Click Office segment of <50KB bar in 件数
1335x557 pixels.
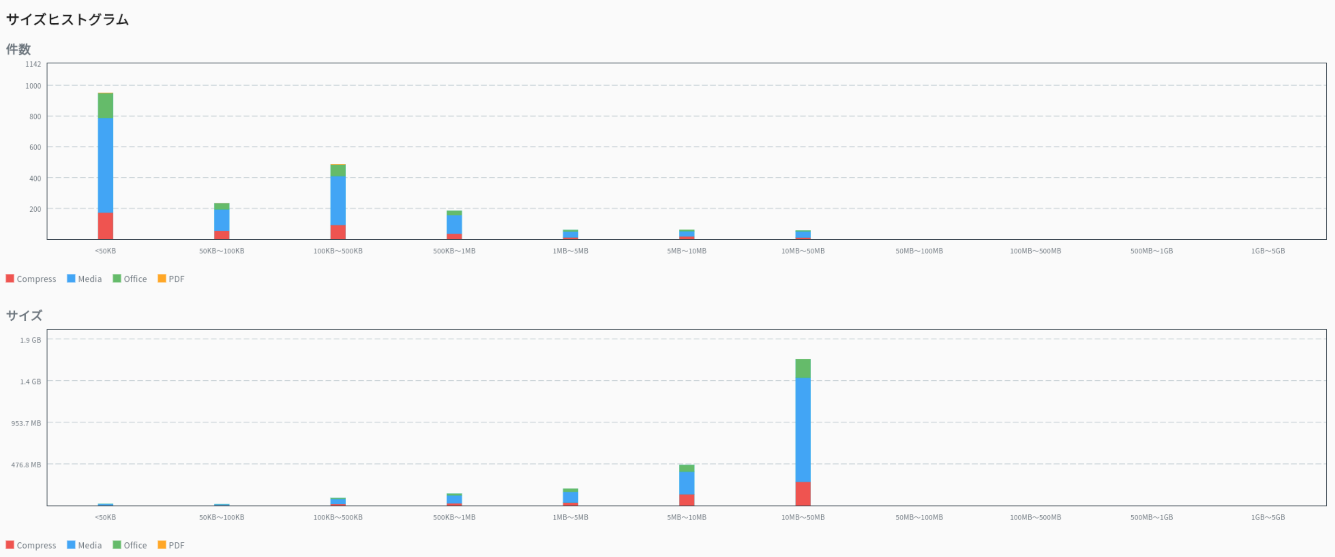(x=105, y=106)
